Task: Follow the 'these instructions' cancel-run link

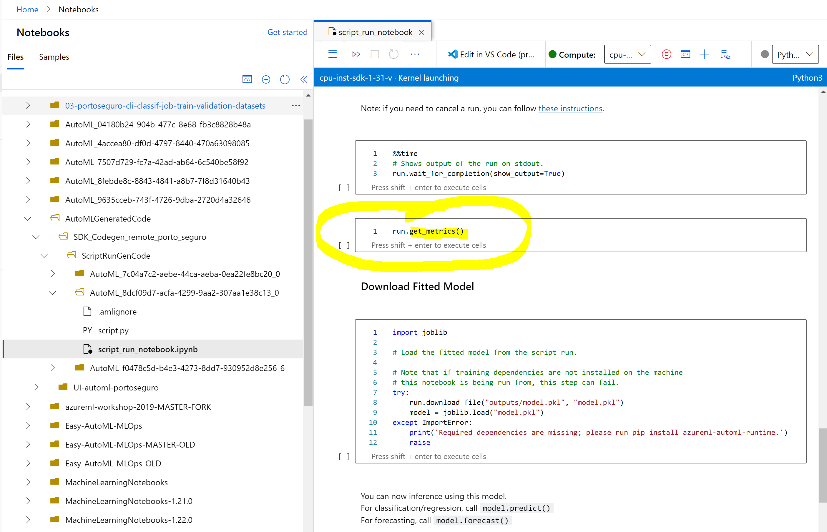Action: click(570, 108)
